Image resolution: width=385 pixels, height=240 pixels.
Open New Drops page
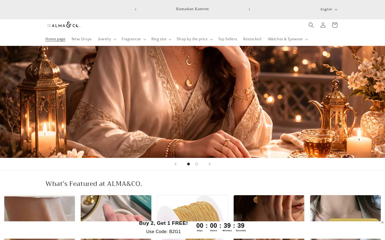pos(82,39)
